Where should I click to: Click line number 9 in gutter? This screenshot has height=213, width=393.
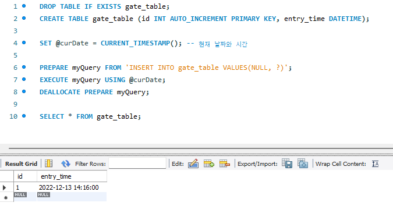pyautogui.click(x=16, y=104)
